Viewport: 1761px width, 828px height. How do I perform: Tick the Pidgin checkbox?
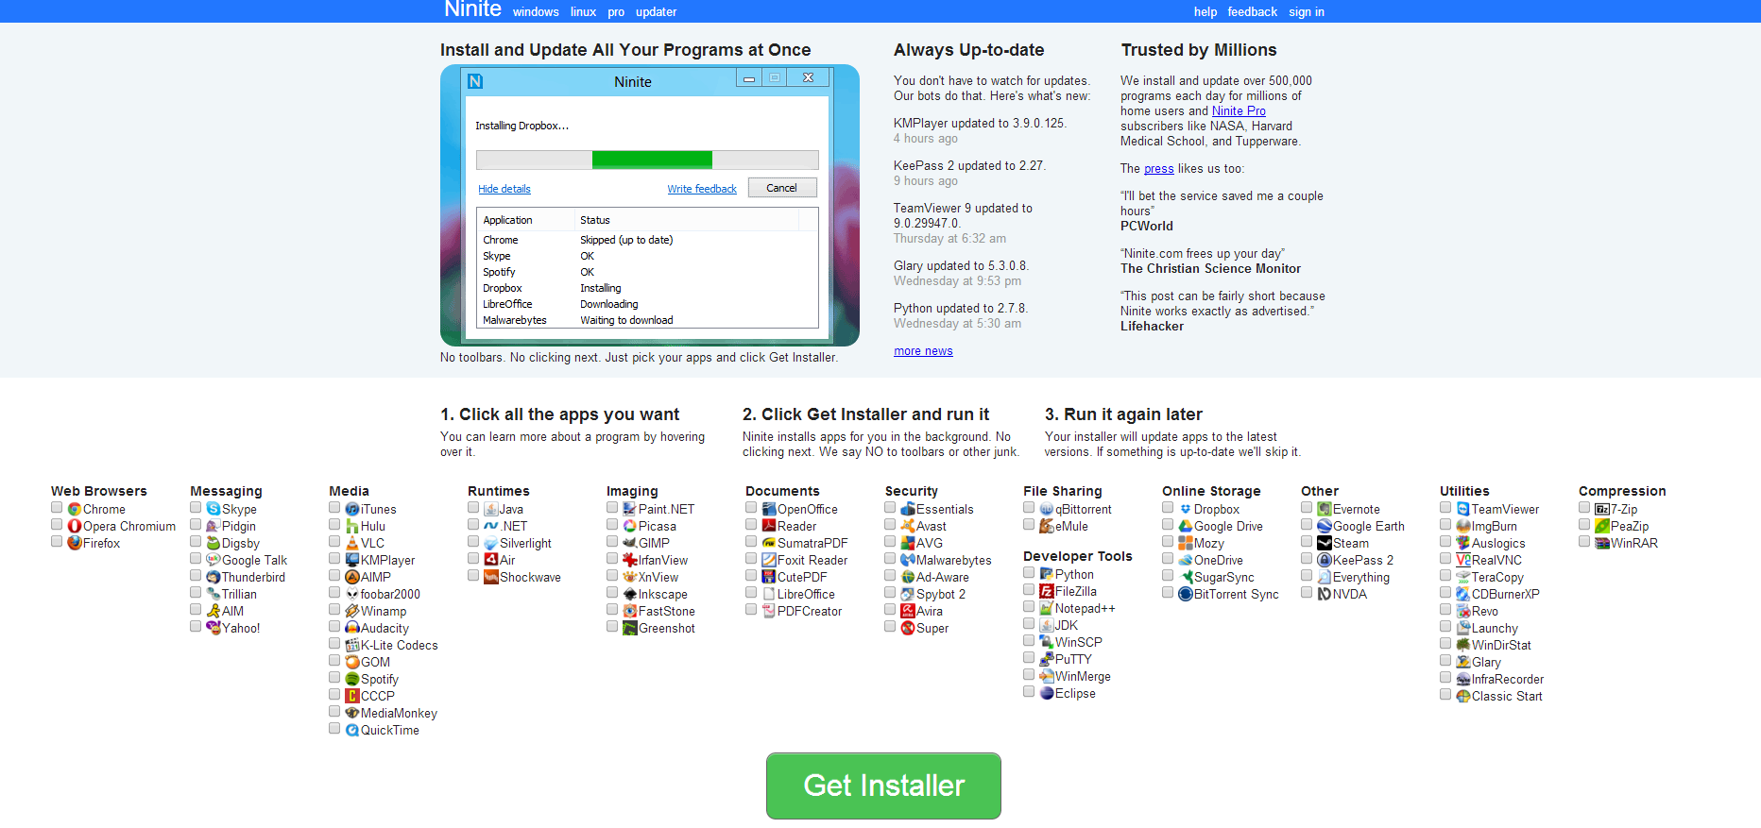196,525
